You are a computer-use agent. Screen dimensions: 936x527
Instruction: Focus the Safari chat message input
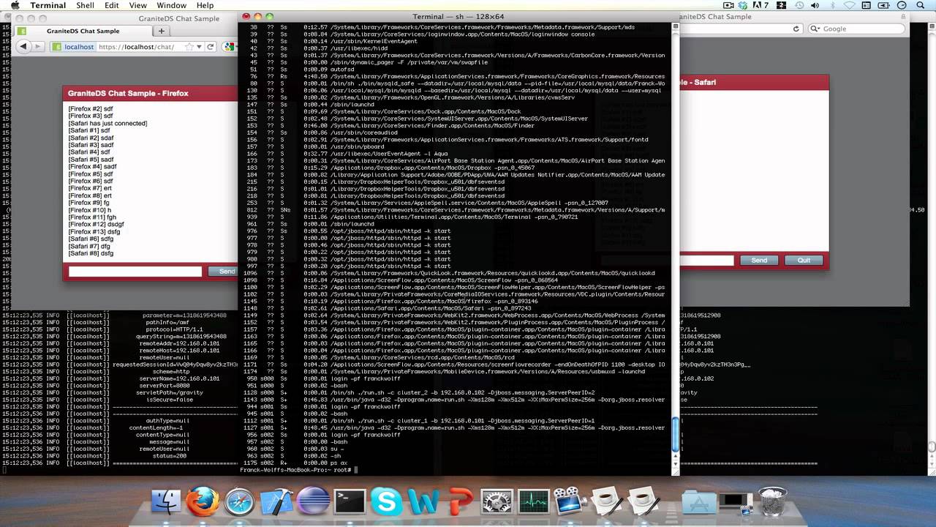[706, 261]
